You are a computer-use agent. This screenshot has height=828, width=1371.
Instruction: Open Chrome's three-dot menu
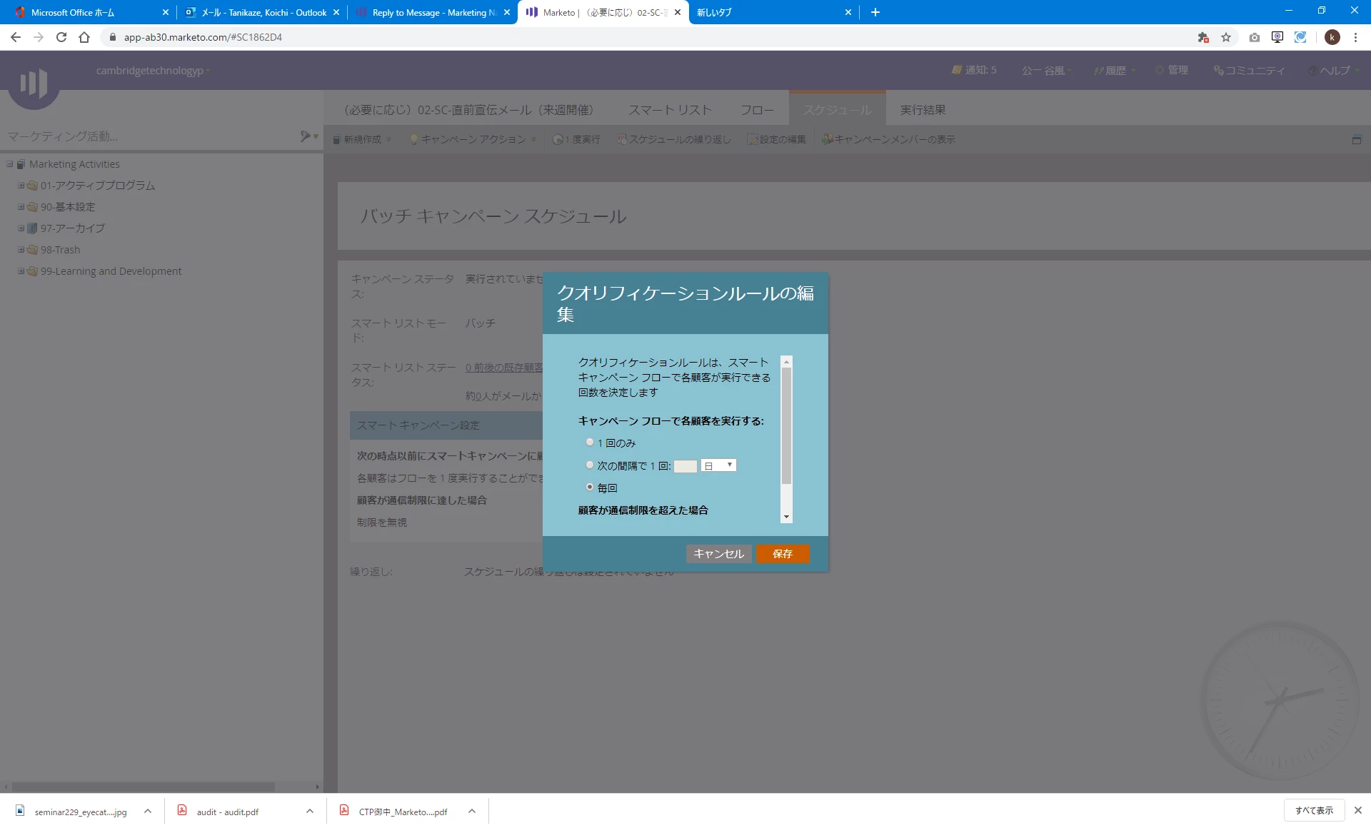(1355, 37)
